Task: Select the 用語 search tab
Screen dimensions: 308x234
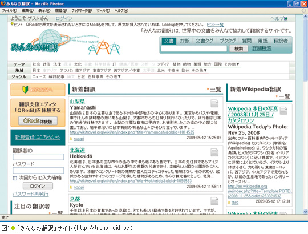Action: click(x=262, y=41)
